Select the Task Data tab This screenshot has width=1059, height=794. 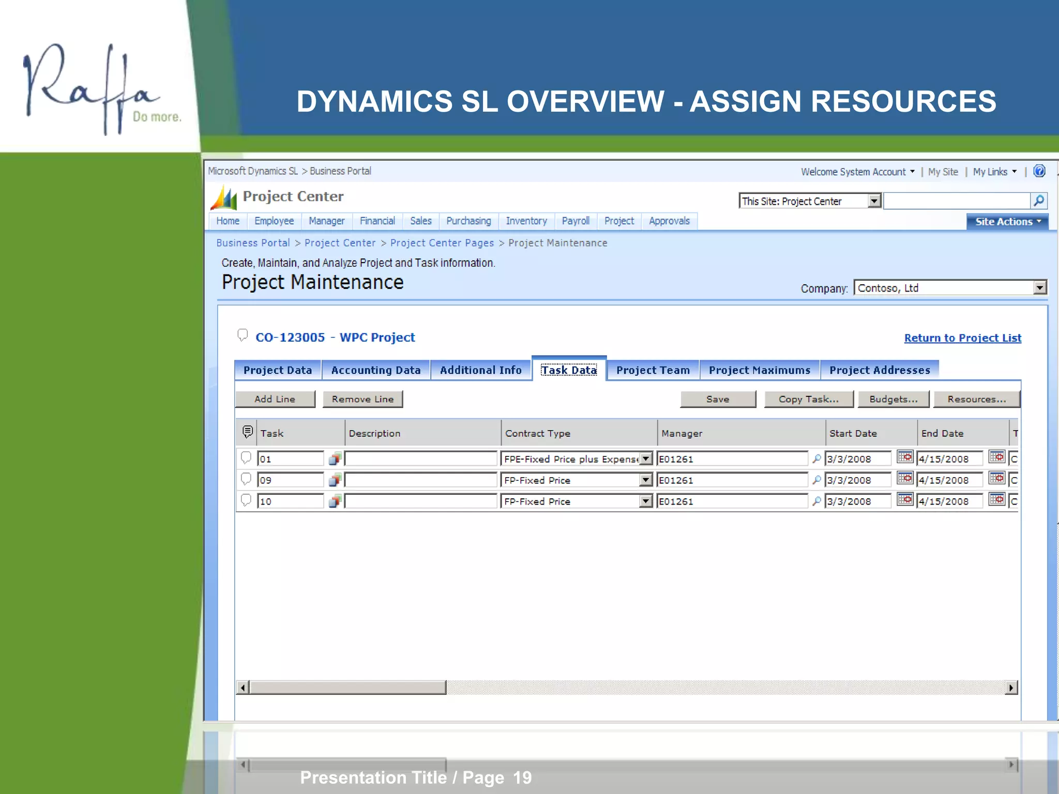(569, 370)
